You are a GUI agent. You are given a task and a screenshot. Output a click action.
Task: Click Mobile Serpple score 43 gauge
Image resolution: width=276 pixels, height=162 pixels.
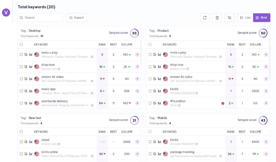(263, 120)
